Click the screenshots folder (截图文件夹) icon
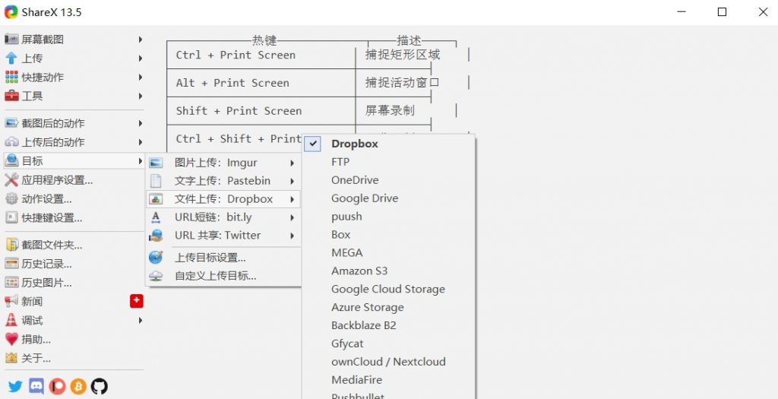Screen dimensions: 778x399 point(11,245)
